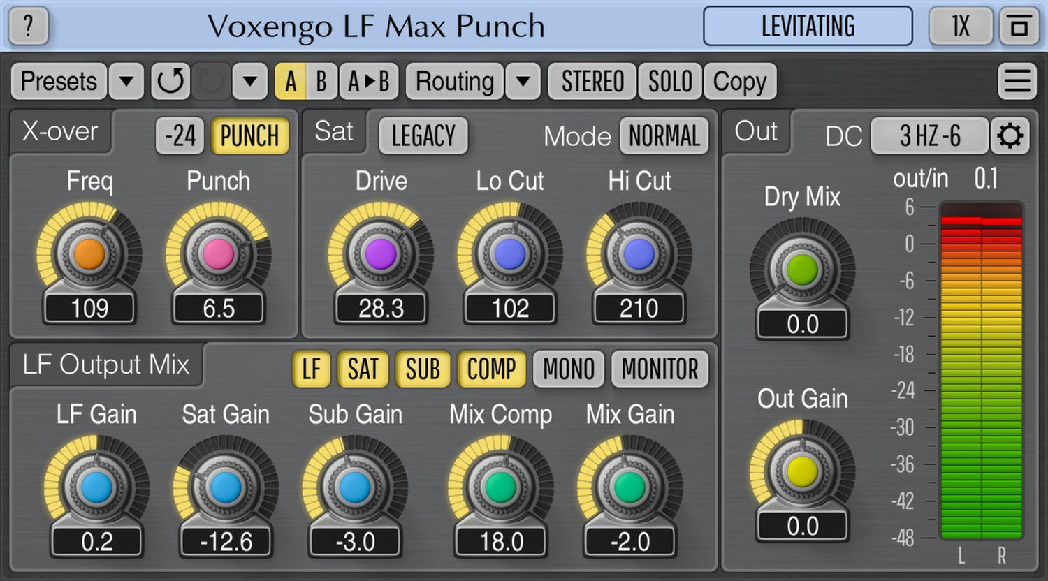Disable the SUB output switch
Screen dimensions: 1048x581
[423, 369]
